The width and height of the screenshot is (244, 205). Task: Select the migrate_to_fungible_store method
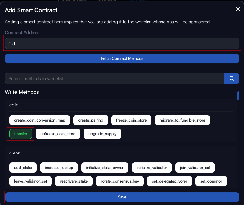pyautogui.click(x=182, y=120)
